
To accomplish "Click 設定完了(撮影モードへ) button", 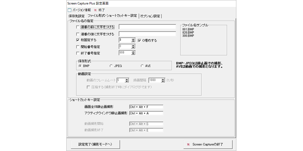I will [95, 144].
